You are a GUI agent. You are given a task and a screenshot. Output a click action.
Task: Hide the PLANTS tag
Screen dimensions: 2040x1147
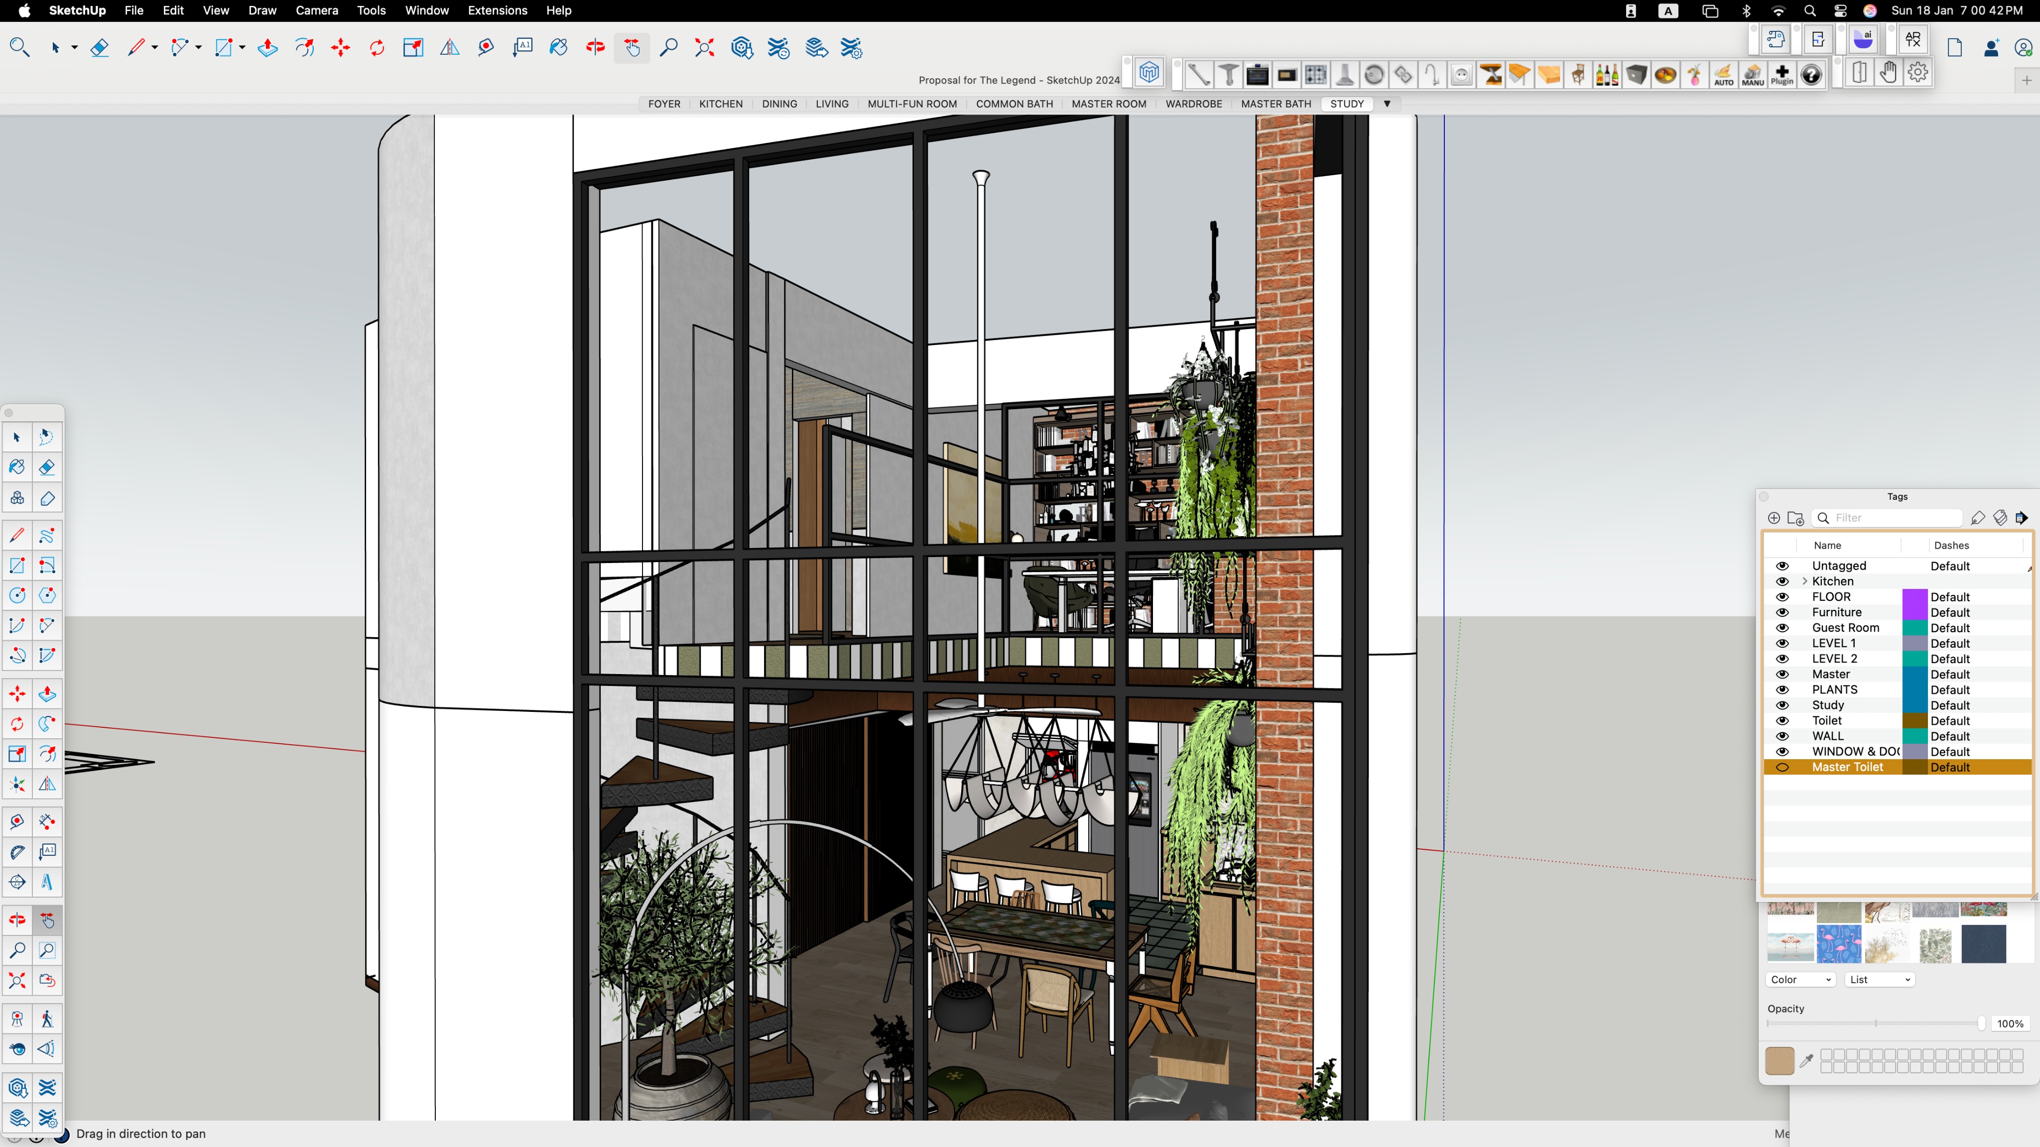click(x=1782, y=689)
